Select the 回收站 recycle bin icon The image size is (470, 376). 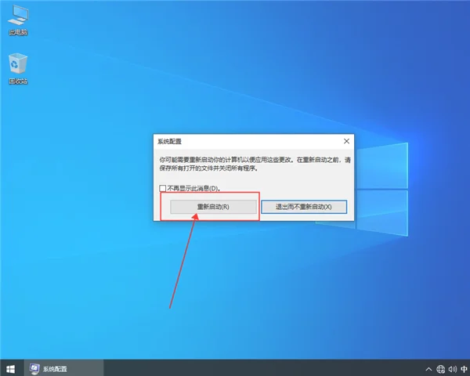tap(18, 69)
